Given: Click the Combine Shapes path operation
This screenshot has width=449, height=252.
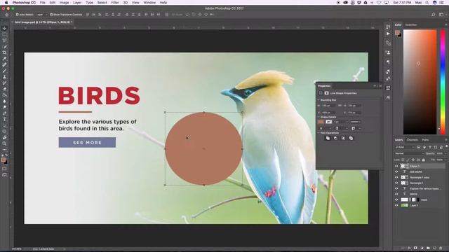Looking at the screenshot, I should 328,139.
